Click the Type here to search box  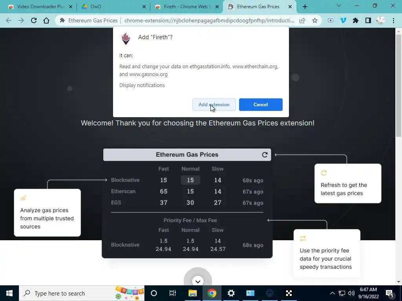point(82,293)
